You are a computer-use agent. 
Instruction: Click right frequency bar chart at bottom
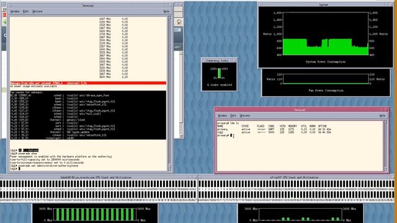(300, 214)
